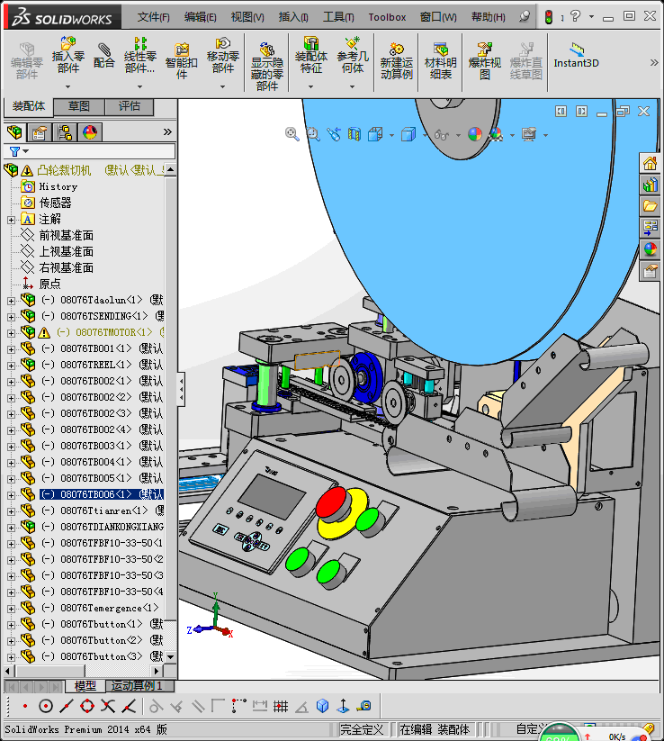
Task: Switch to FeatureManager design tree tab icon
Action: pos(14,132)
